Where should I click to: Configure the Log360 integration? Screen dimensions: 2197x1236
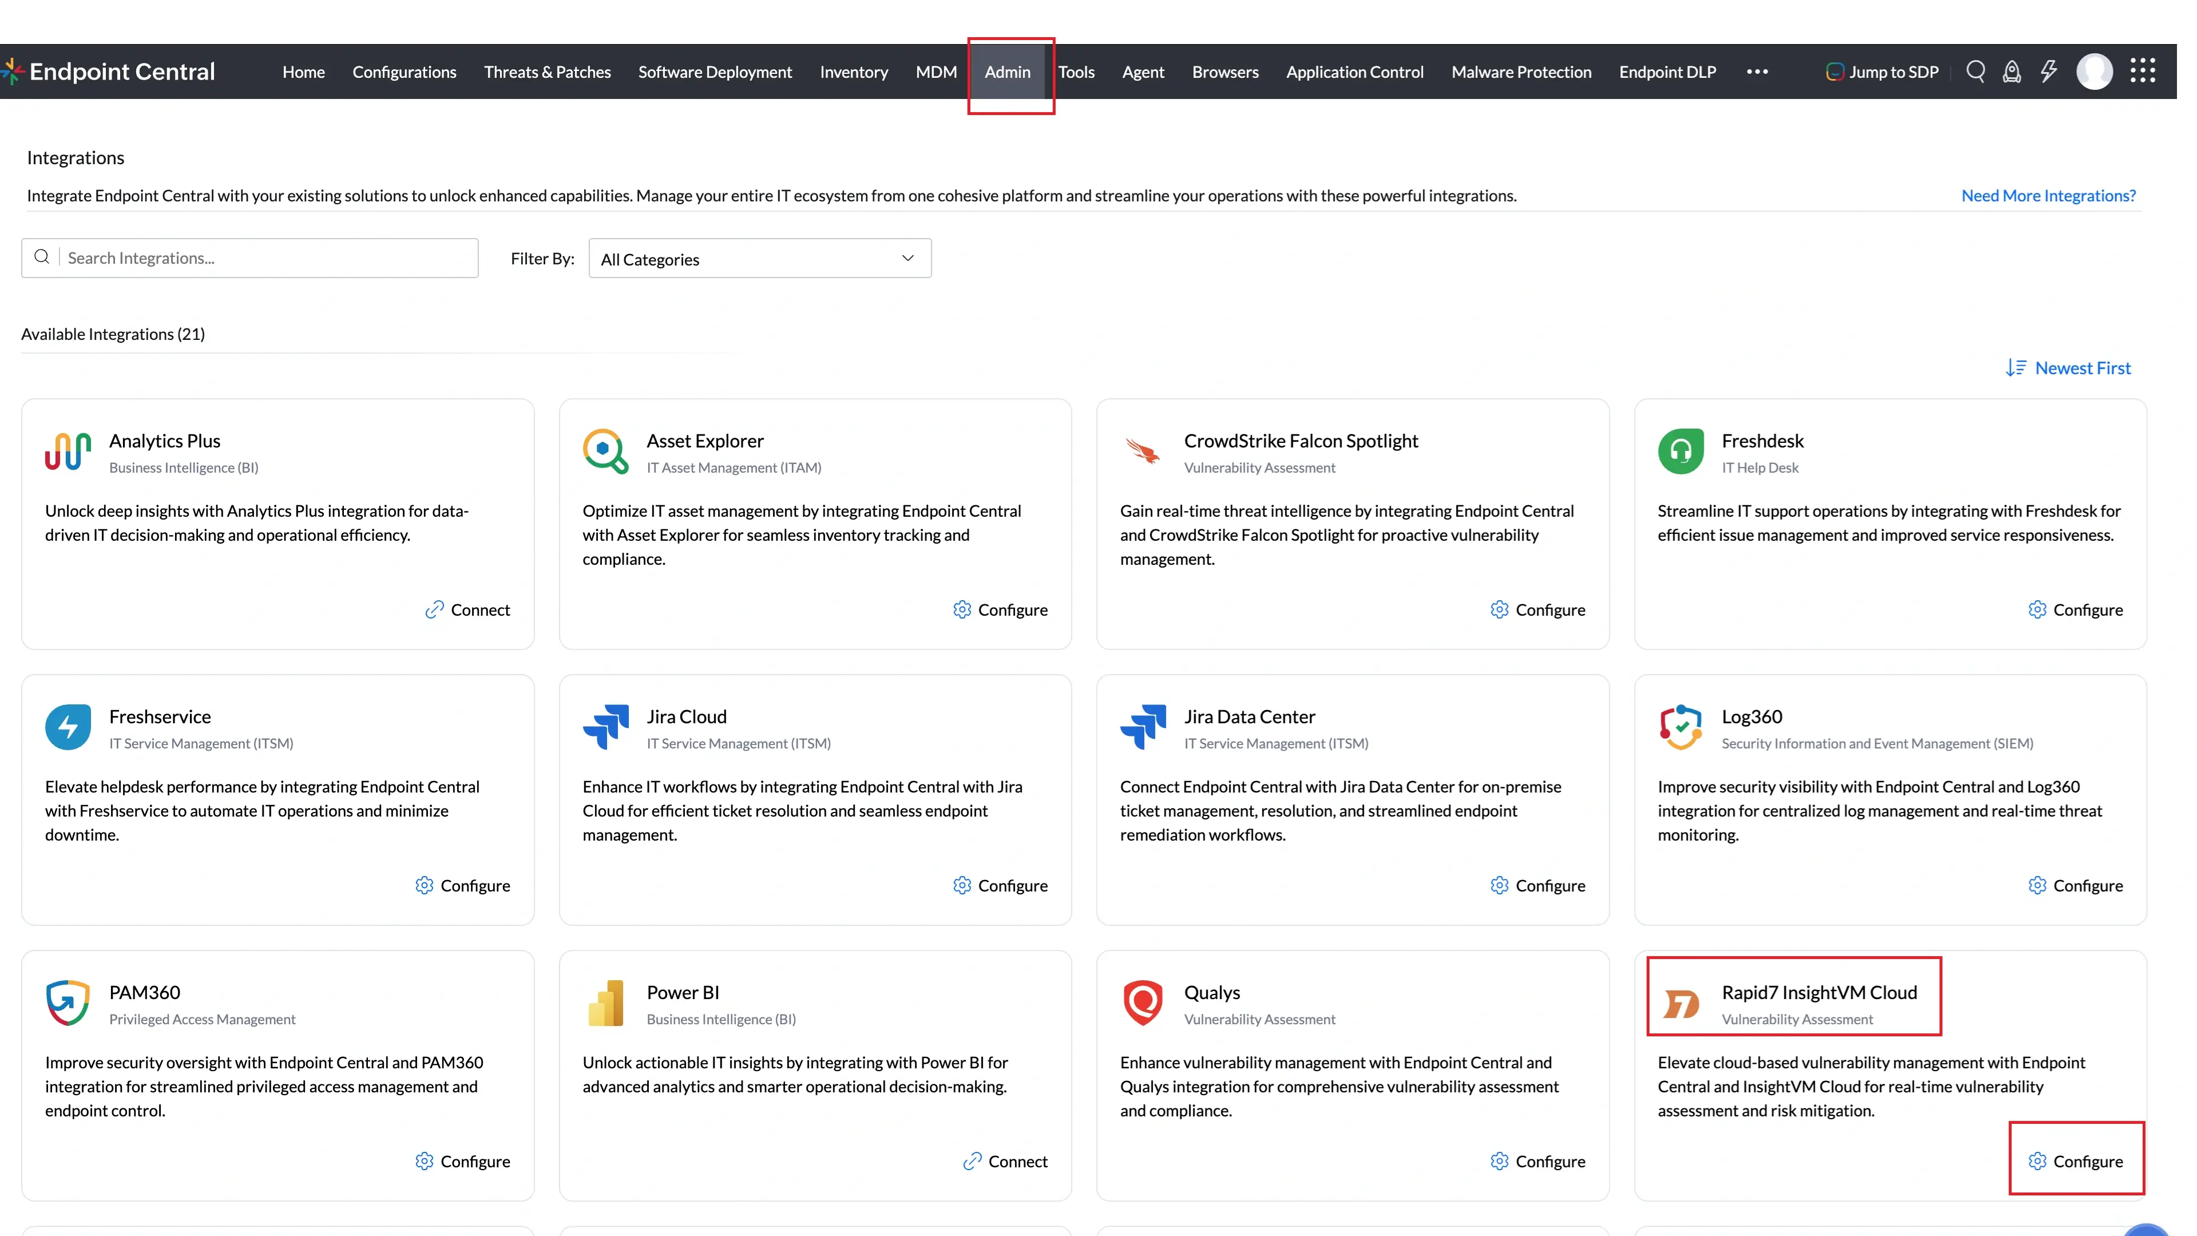pyautogui.click(x=2075, y=885)
